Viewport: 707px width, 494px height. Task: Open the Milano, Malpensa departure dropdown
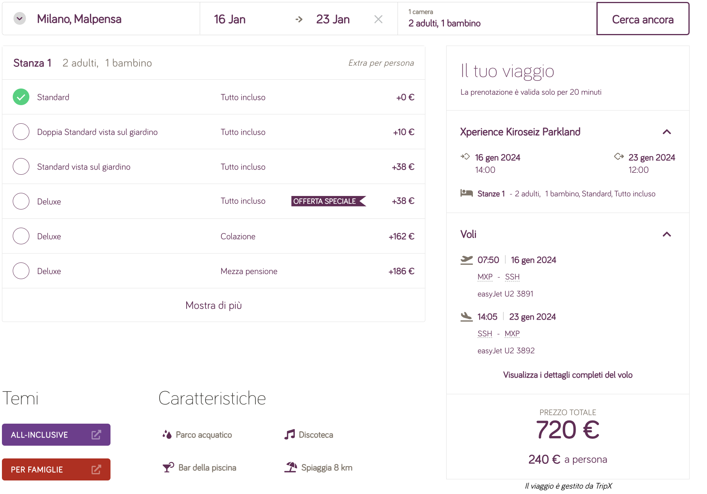pyautogui.click(x=20, y=19)
